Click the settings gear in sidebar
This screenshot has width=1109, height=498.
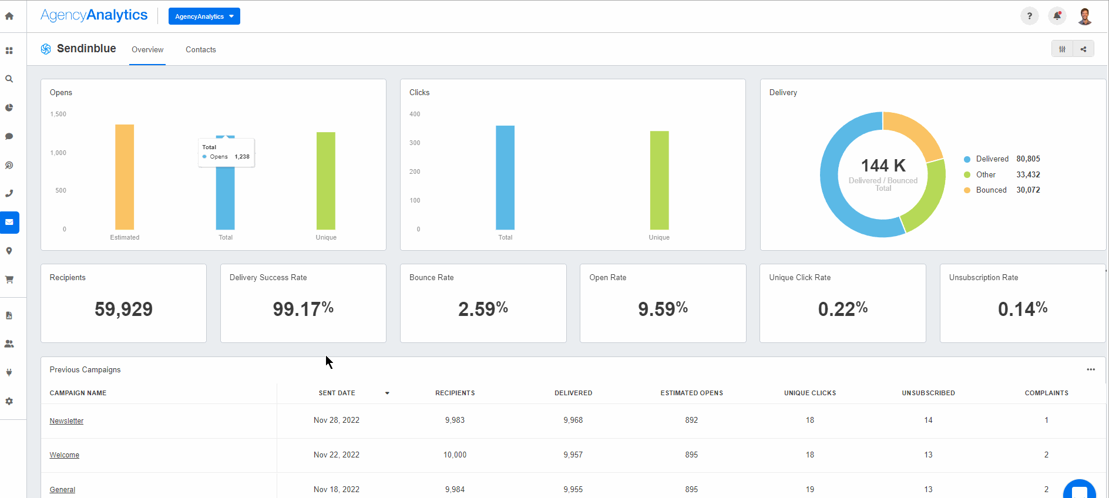pos(9,401)
